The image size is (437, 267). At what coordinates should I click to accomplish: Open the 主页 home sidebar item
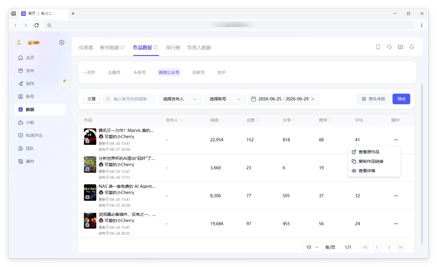(40, 58)
